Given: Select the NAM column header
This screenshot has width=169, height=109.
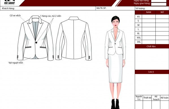Looking at the screenshot, I should click(x=149, y=12).
